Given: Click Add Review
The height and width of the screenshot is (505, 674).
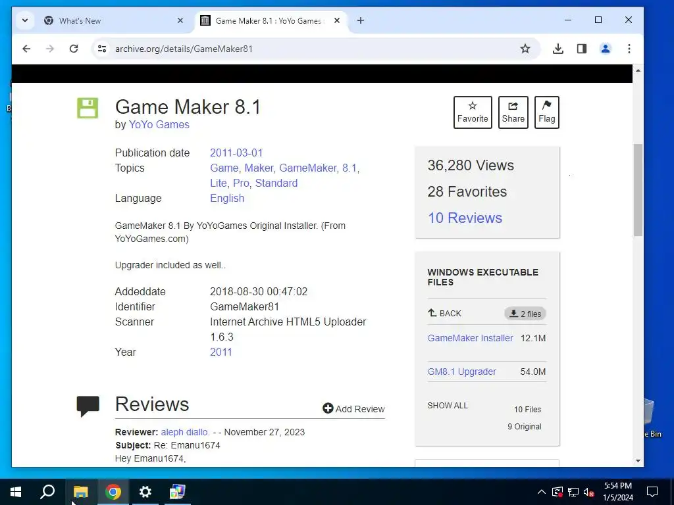Looking at the screenshot, I should coord(353,409).
